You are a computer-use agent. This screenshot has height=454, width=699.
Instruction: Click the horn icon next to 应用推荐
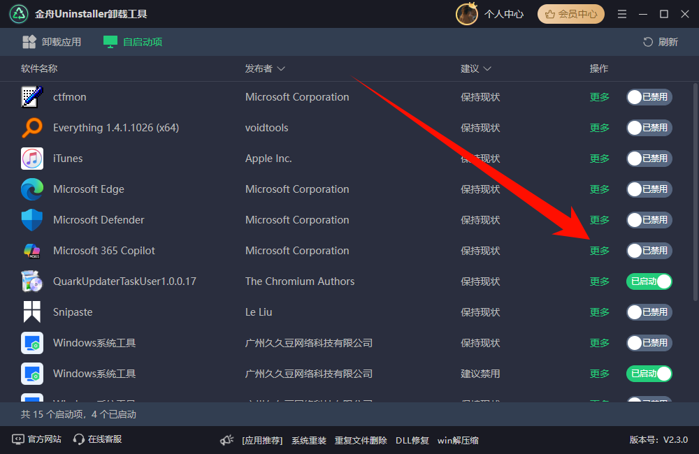tap(226, 440)
